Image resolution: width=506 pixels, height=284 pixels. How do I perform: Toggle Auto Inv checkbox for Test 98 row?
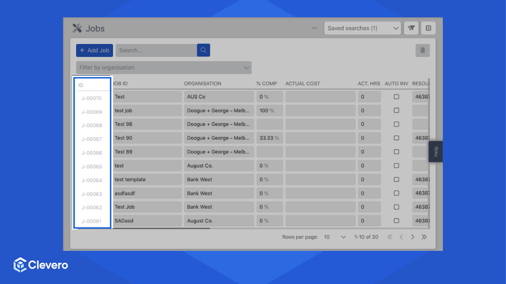[x=396, y=124]
